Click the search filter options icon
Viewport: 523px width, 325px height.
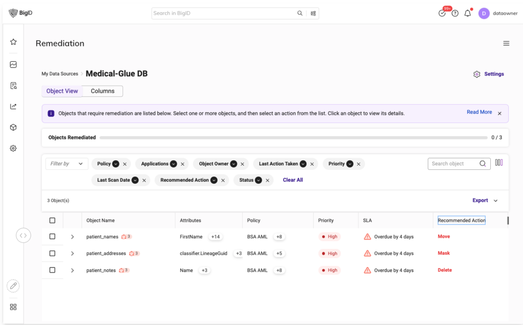tap(313, 13)
